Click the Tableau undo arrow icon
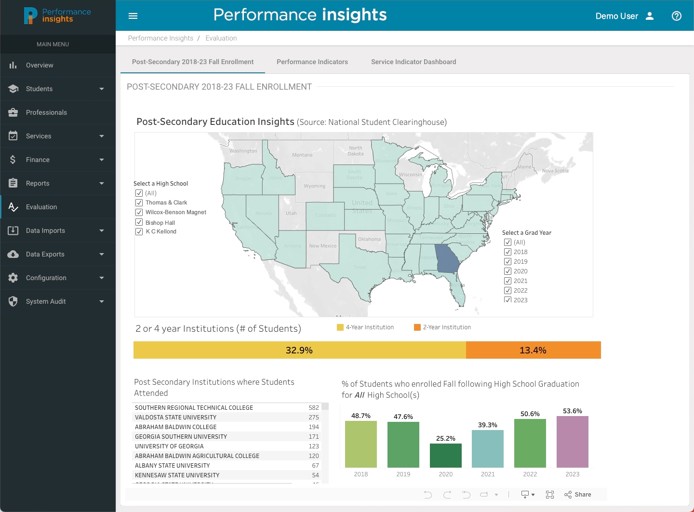Viewport: 694px width, 512px height. [428, 495]
